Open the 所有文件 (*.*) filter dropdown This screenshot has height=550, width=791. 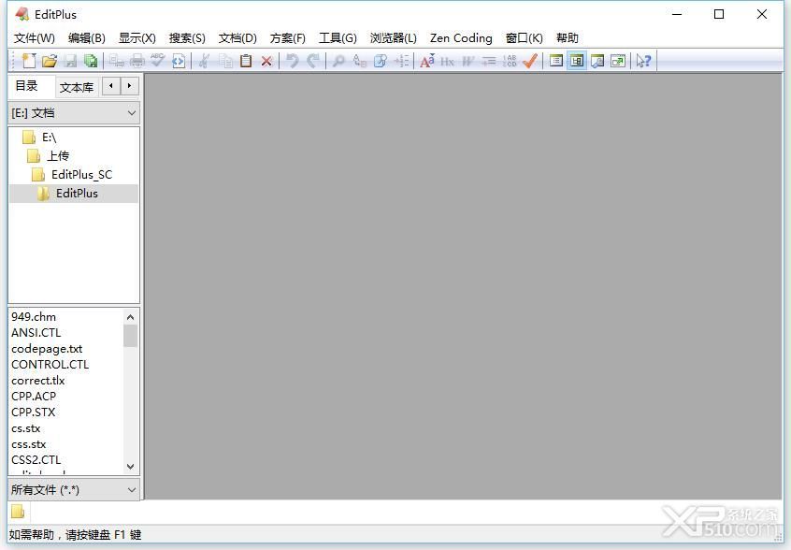(74, 490)
